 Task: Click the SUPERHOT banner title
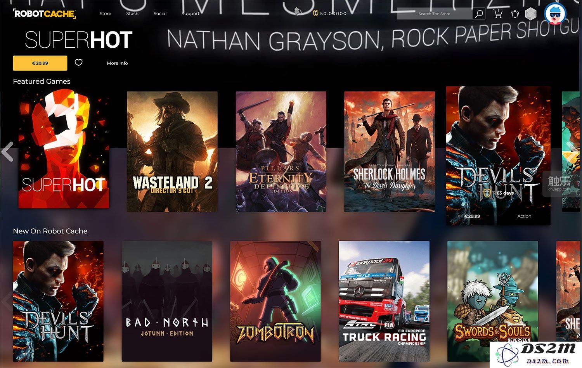(79, 40)
